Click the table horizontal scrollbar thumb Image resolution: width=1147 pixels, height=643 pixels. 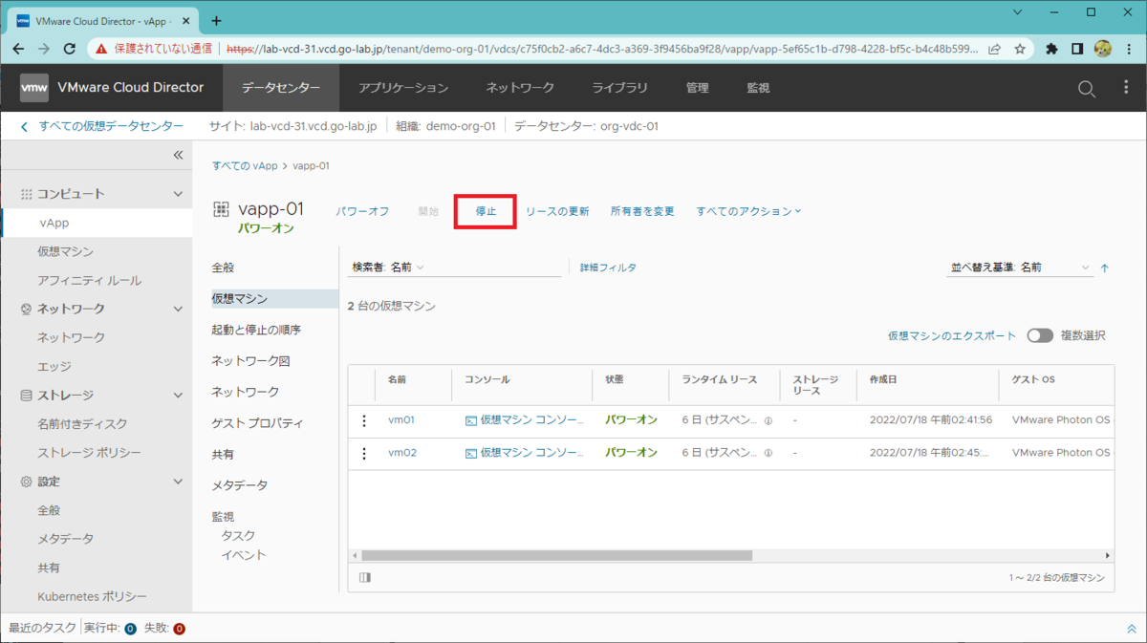click(557, 555)
